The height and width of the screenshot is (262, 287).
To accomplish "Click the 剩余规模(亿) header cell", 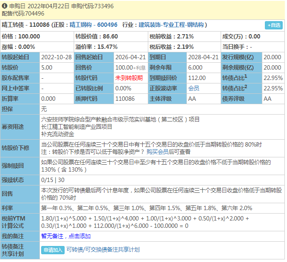I will 241,67.
